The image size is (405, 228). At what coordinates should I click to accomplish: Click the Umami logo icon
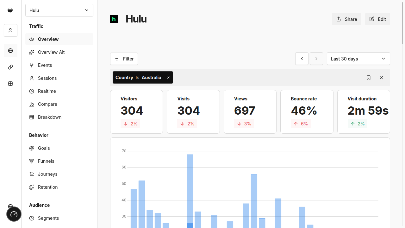coord(10,10)
